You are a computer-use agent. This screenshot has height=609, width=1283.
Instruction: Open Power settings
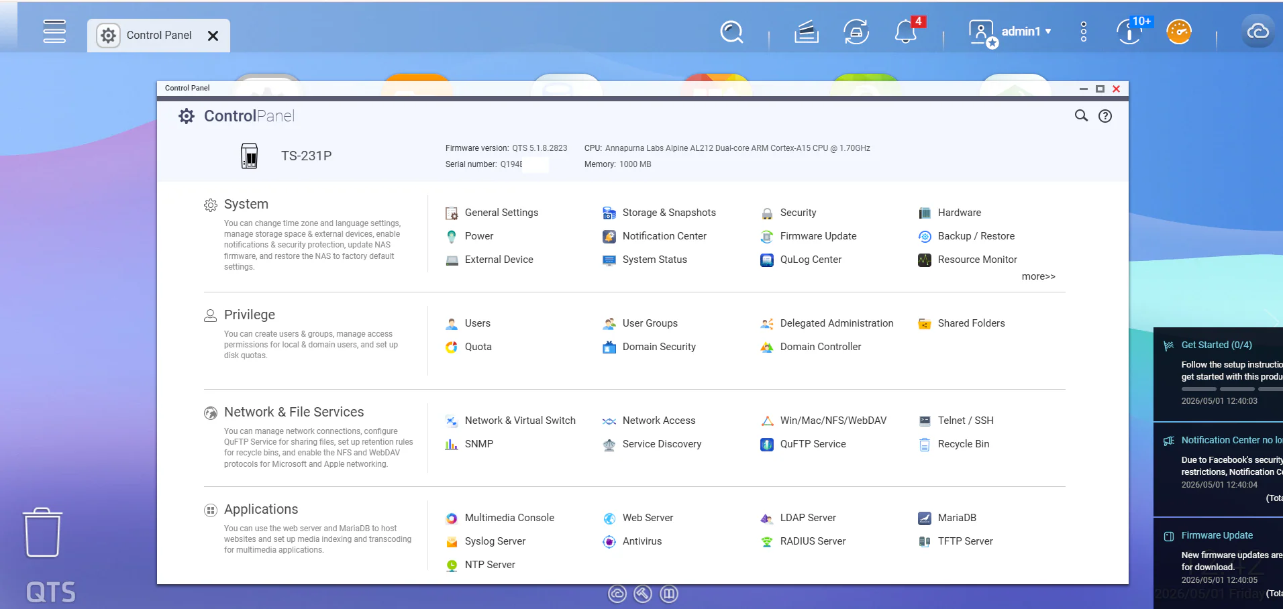click(470, 236)
